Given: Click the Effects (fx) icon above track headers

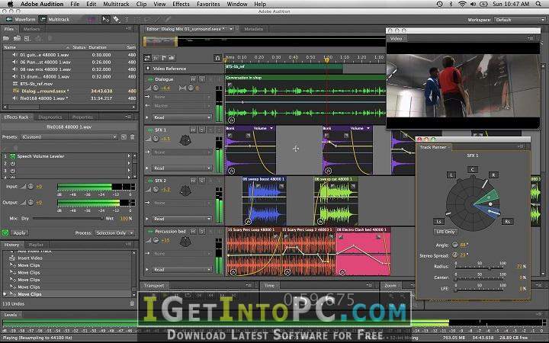Looking at the screenshot, I should pyautogui.click(x=156, y=58).
